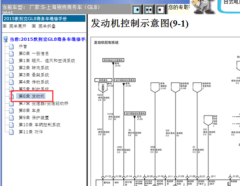The image size is (240, 186).
Task: Open 第5章 制动系统
Action: [x=34, y=89]
